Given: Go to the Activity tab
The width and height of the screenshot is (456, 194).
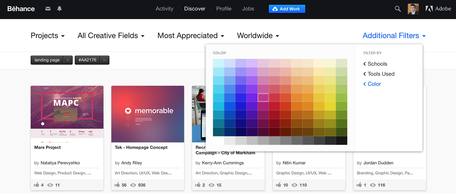Looking at the screenshot, I should (164, 9).
